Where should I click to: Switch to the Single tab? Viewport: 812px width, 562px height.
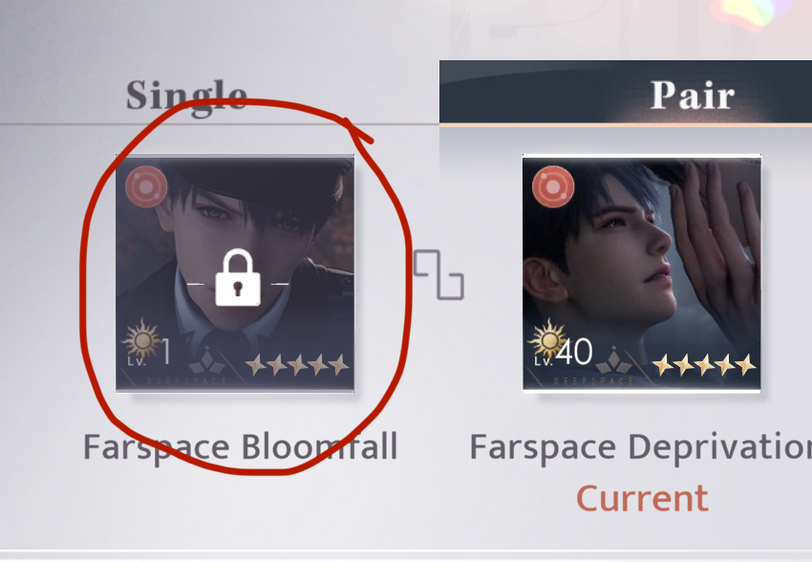[x=186, y=97]
